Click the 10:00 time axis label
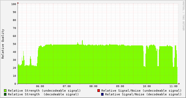The image size is (186, 98). [x=147, y=86]
